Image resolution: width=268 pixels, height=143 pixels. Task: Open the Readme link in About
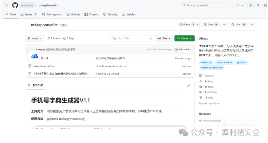tap(207, 75)
